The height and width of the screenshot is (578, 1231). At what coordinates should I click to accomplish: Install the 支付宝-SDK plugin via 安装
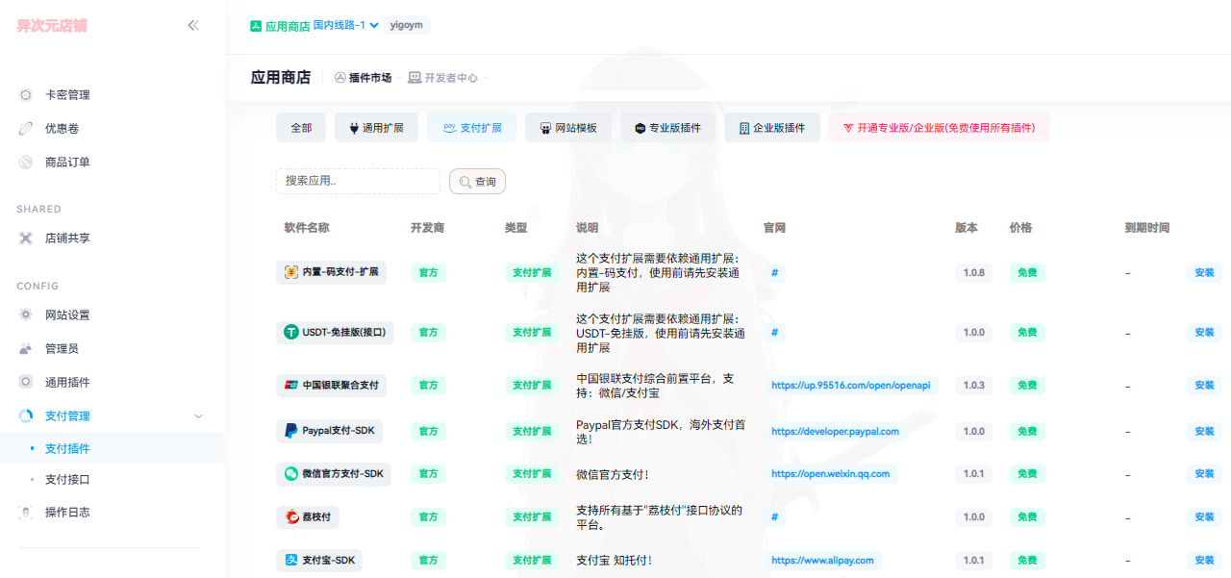tap(1204, 559)
